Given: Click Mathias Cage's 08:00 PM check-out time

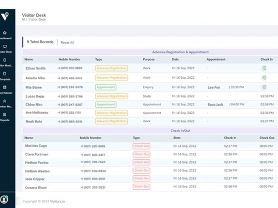Looking at the screenshot, I should coord(266,146).
